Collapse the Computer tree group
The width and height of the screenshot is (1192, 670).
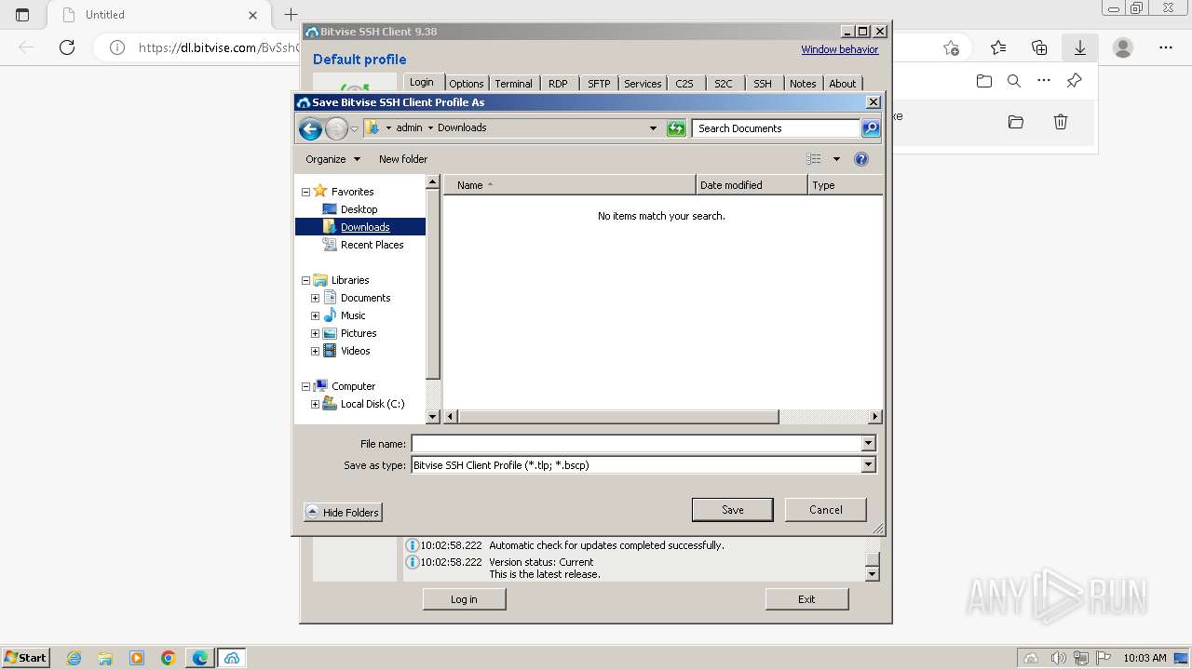click(305, 386)
